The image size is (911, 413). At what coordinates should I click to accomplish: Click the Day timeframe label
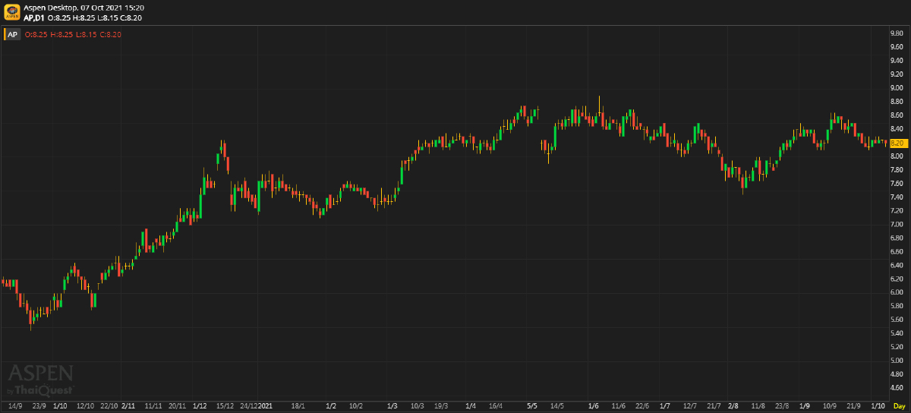click(899, 406)
